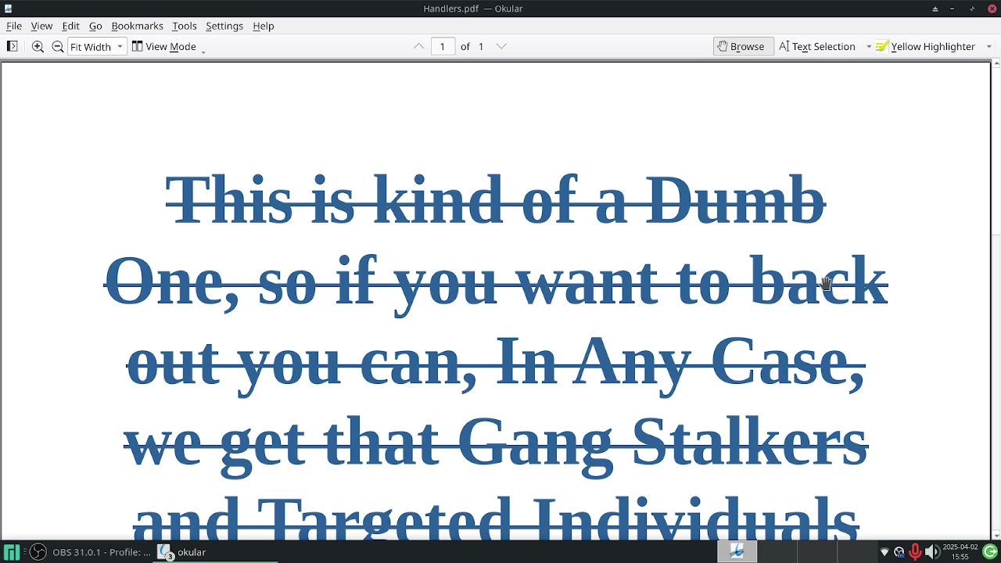Image resolution: width=1001 pixels, height=563 pixels.
Task: Open the Tools menu
Action: click(x=185, y=26)
